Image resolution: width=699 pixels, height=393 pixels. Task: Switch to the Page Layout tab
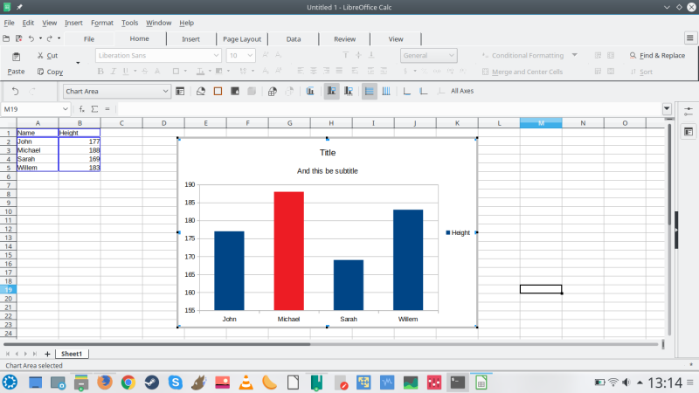[x=241, y=39]
